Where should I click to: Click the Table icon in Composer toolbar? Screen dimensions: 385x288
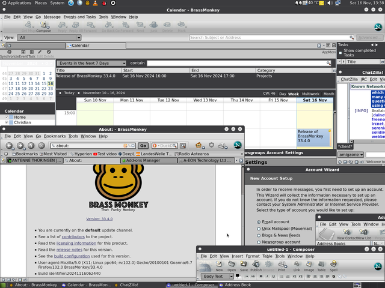pos(321,264)
